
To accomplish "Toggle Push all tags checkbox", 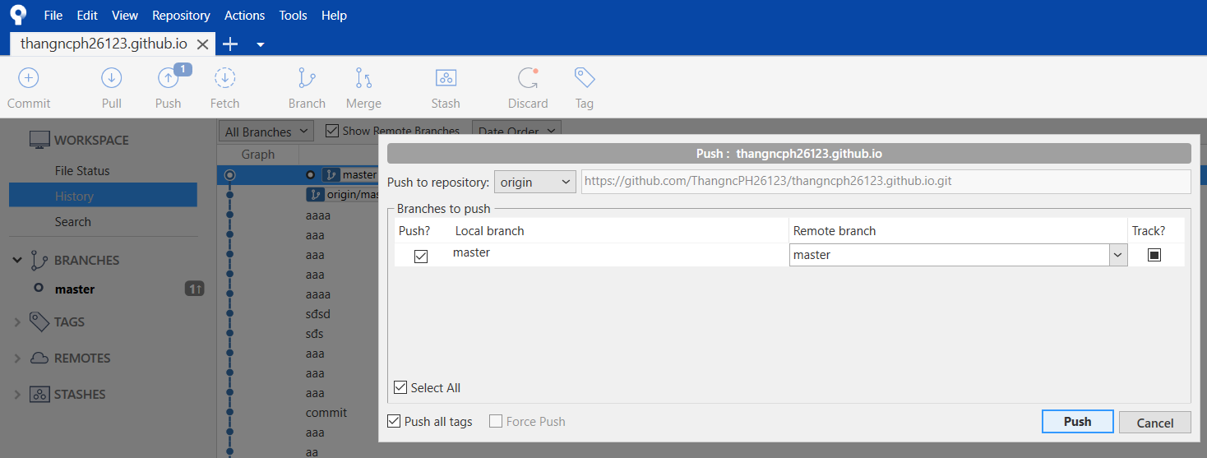I will [x=394, y=421].
